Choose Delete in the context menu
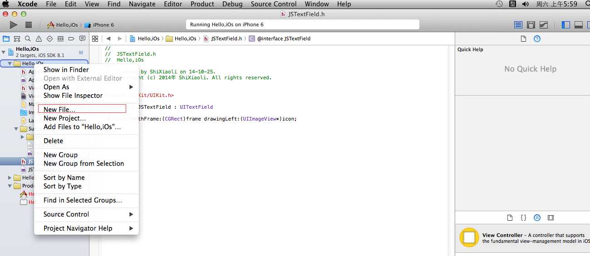Viewport: 590px width, 256px height. (x=86, y=141)
